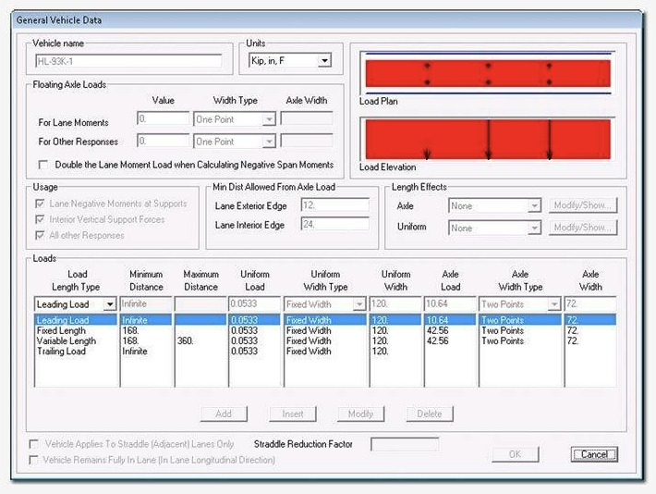Click the Minimum Distance edit field
Screen dimensions: 656x494
point(146,303)
